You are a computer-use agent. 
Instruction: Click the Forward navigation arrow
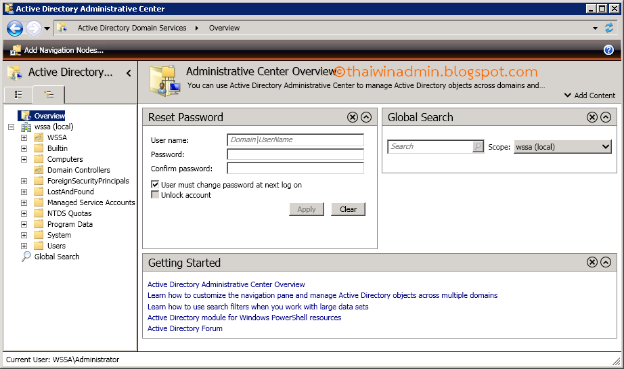[34, 28]
